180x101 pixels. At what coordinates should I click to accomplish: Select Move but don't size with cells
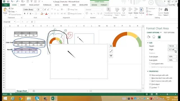point(150,78)
